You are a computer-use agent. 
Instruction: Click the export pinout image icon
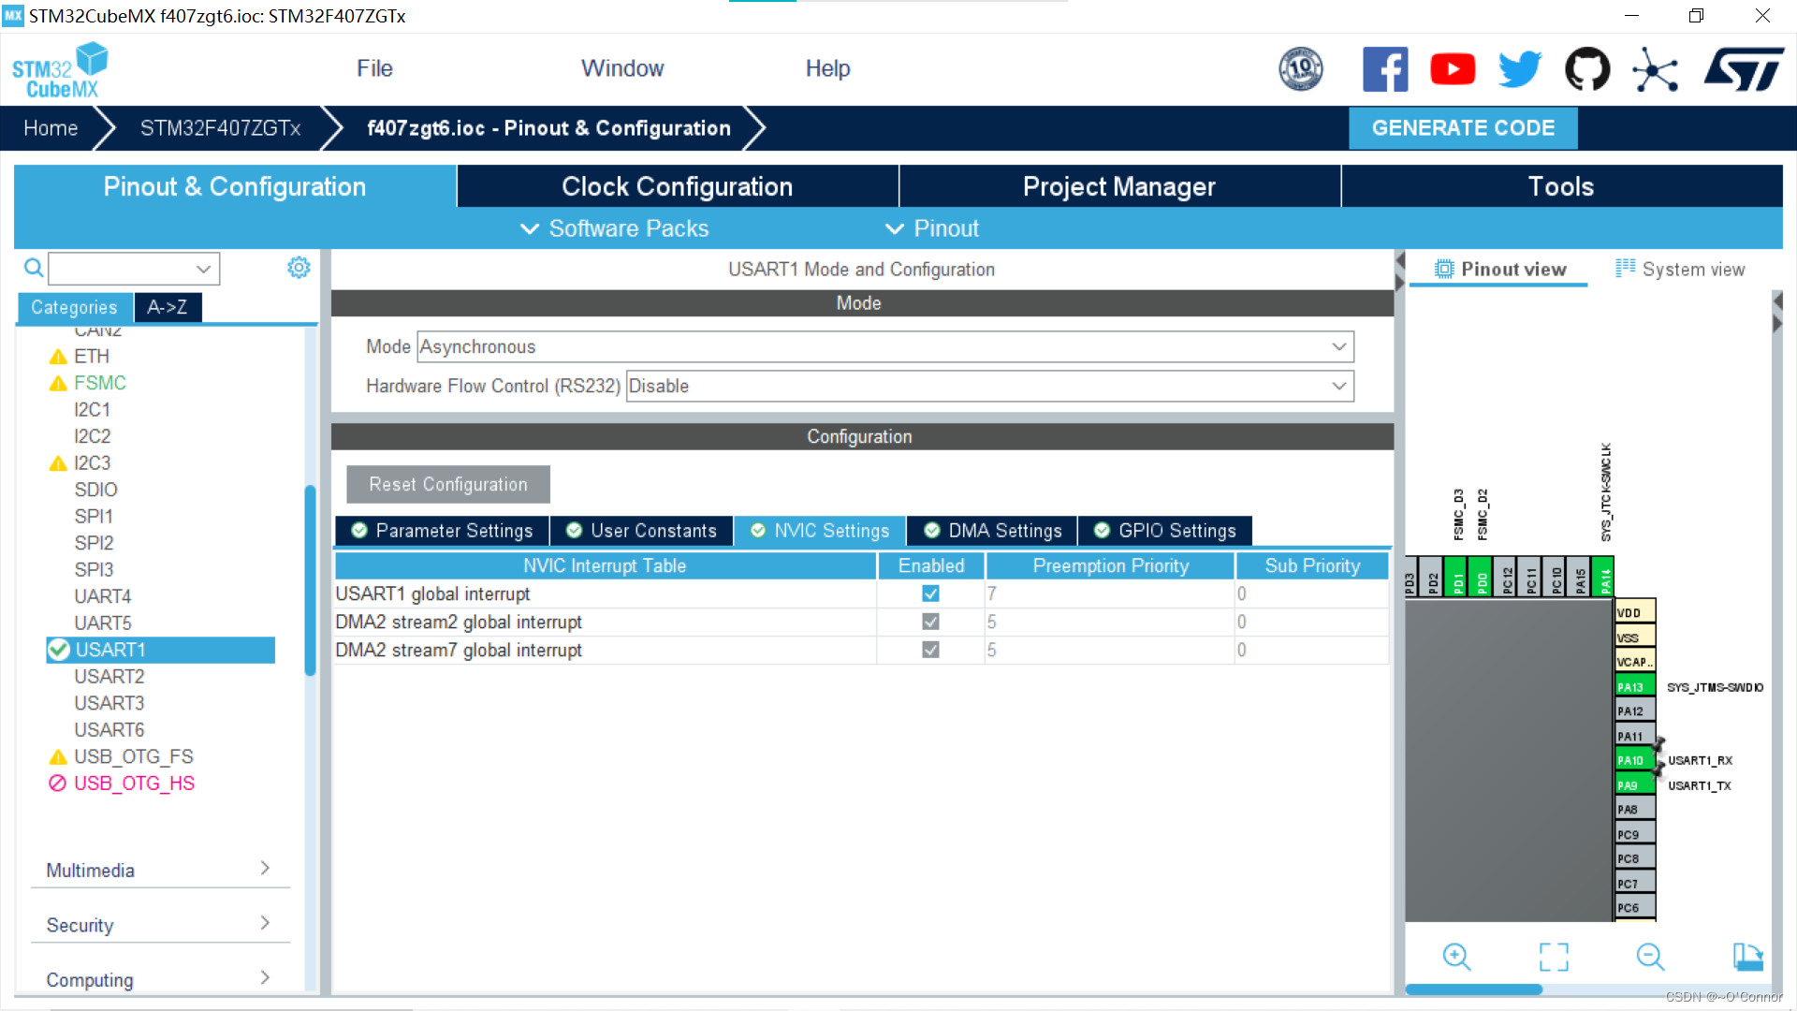click(x=1747, y=956)
